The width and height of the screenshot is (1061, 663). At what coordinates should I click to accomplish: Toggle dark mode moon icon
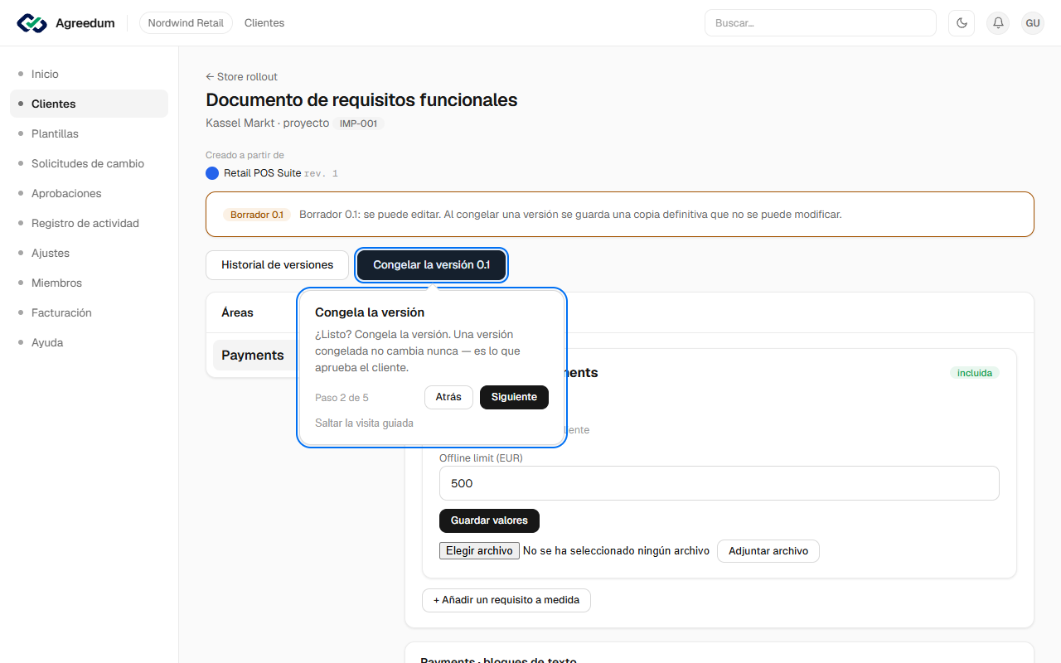click(x=962, y=23)
